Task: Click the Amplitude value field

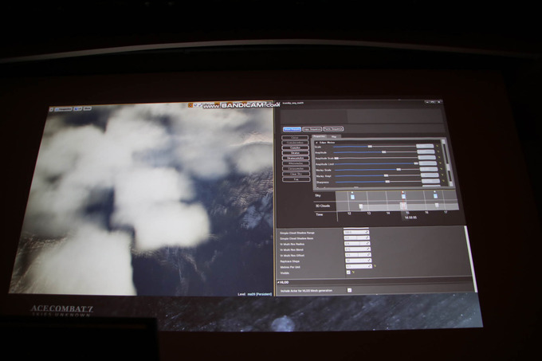Action: click(426, 151)
